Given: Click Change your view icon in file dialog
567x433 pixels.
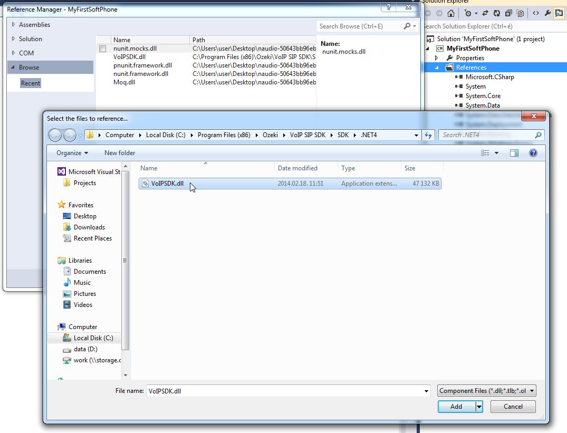Looking at the screenshot, I should coord(485,153).
